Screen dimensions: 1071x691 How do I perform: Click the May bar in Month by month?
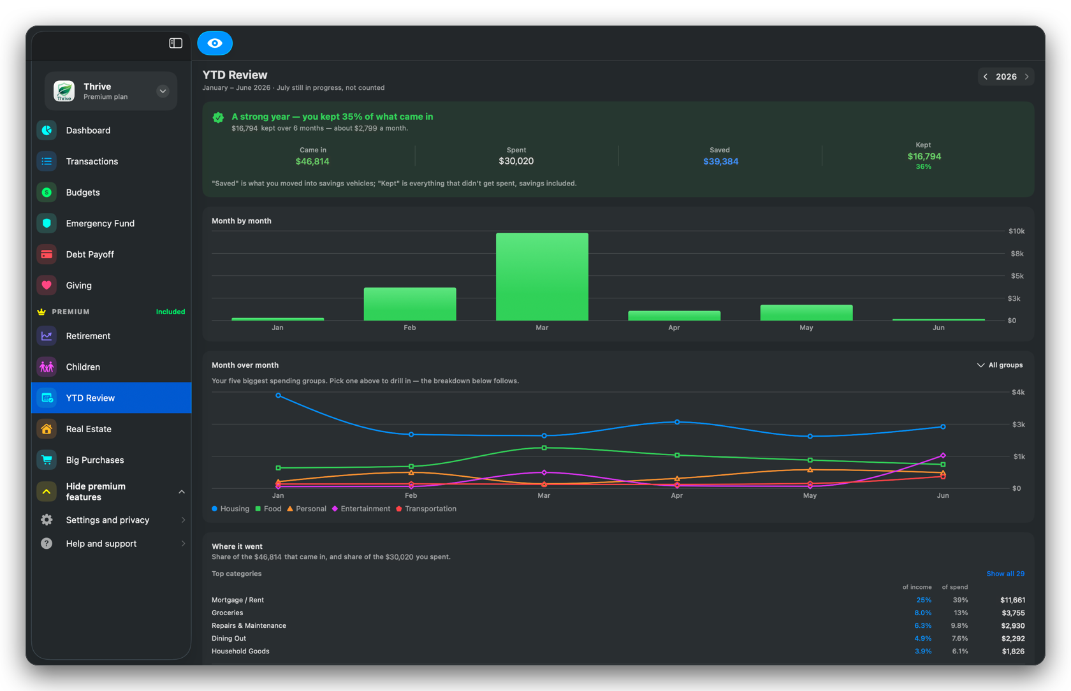pyautogui.click(x=806, y=312)
